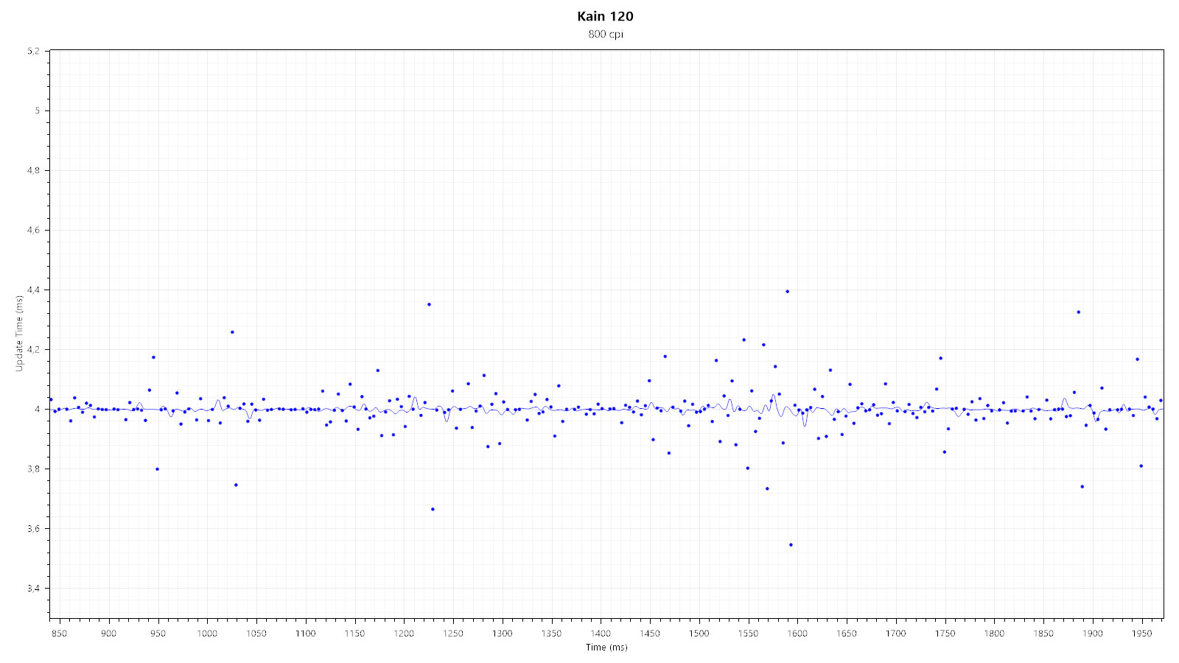Click the 1450 x-axis tick label

point(650,634)
